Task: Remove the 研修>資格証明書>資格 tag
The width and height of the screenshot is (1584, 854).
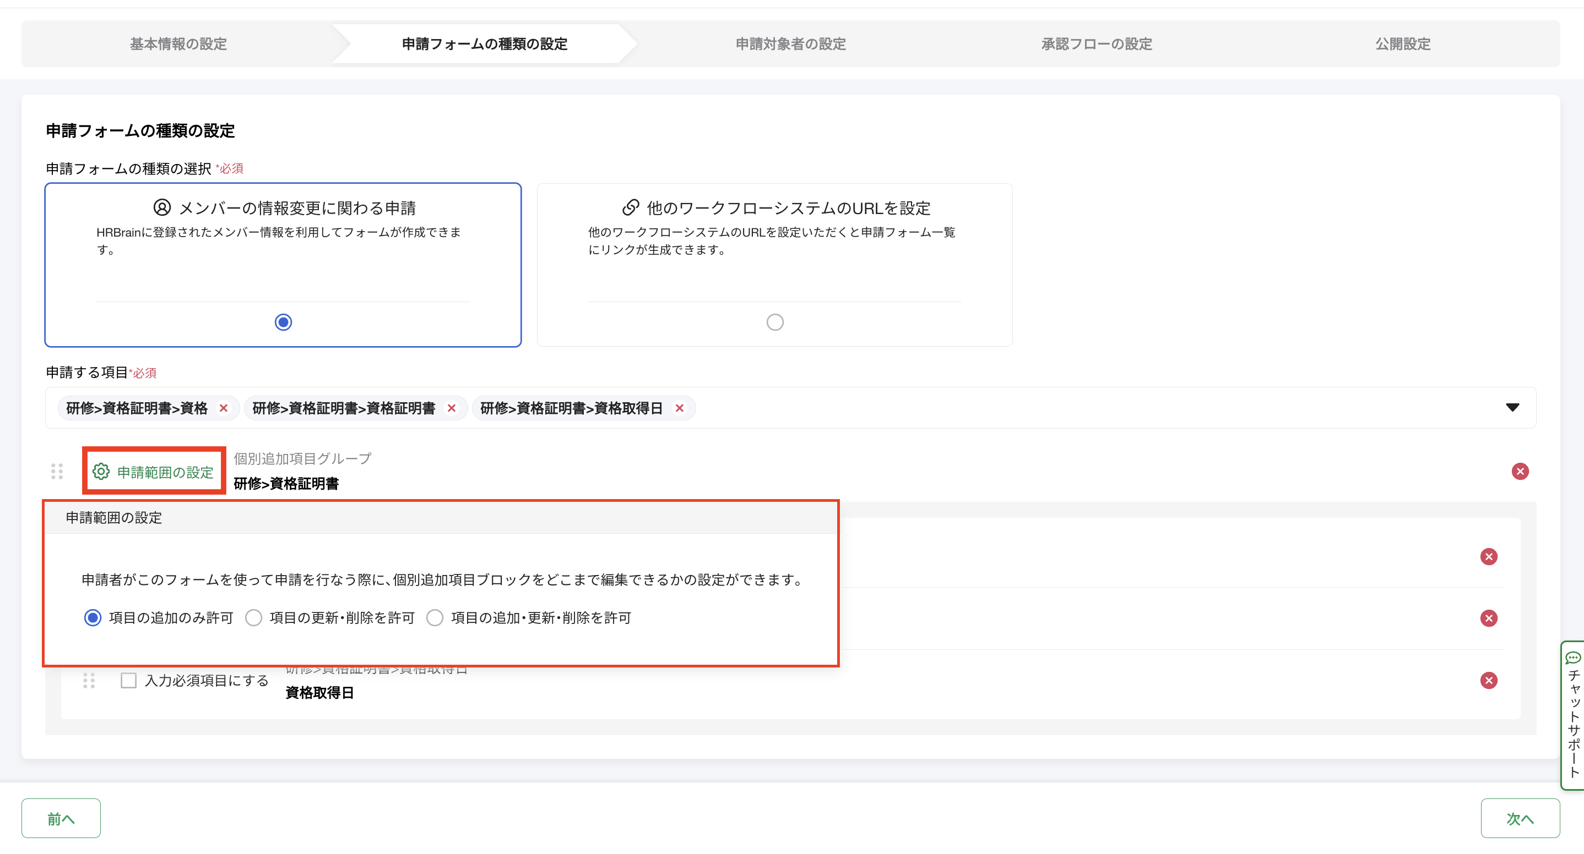Action: (224, 408)
